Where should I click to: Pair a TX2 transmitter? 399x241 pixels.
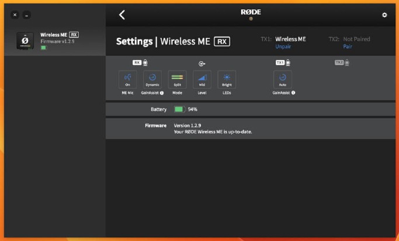tap(348, 47)
